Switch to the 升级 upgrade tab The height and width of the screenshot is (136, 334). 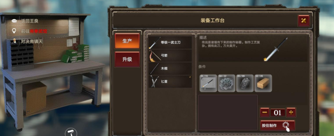[x=127, y=59]
